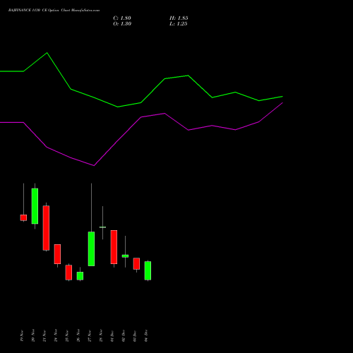Click the tall green candle for 20 Nov

(35, 206)
